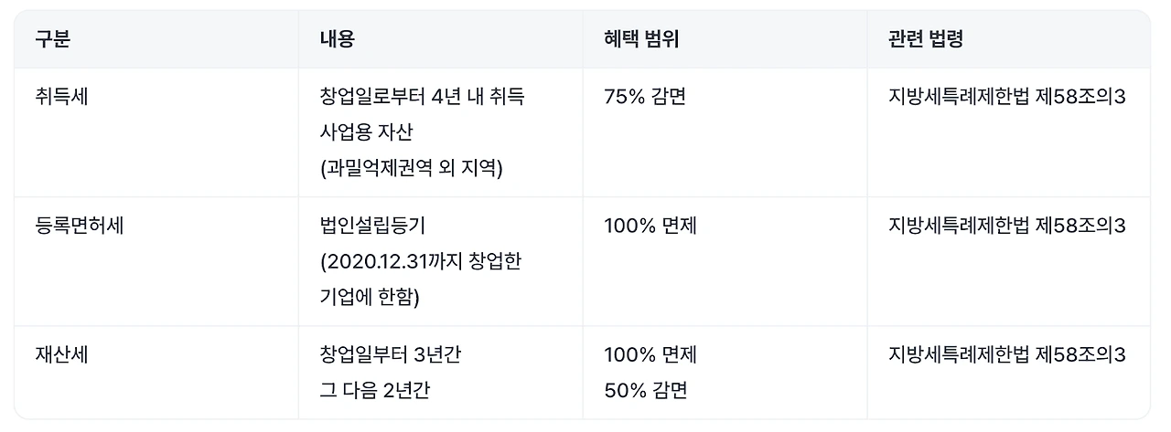
Task: Click 100% 면제 in the 등록면허세 row
Action: [x=650, y=225]
